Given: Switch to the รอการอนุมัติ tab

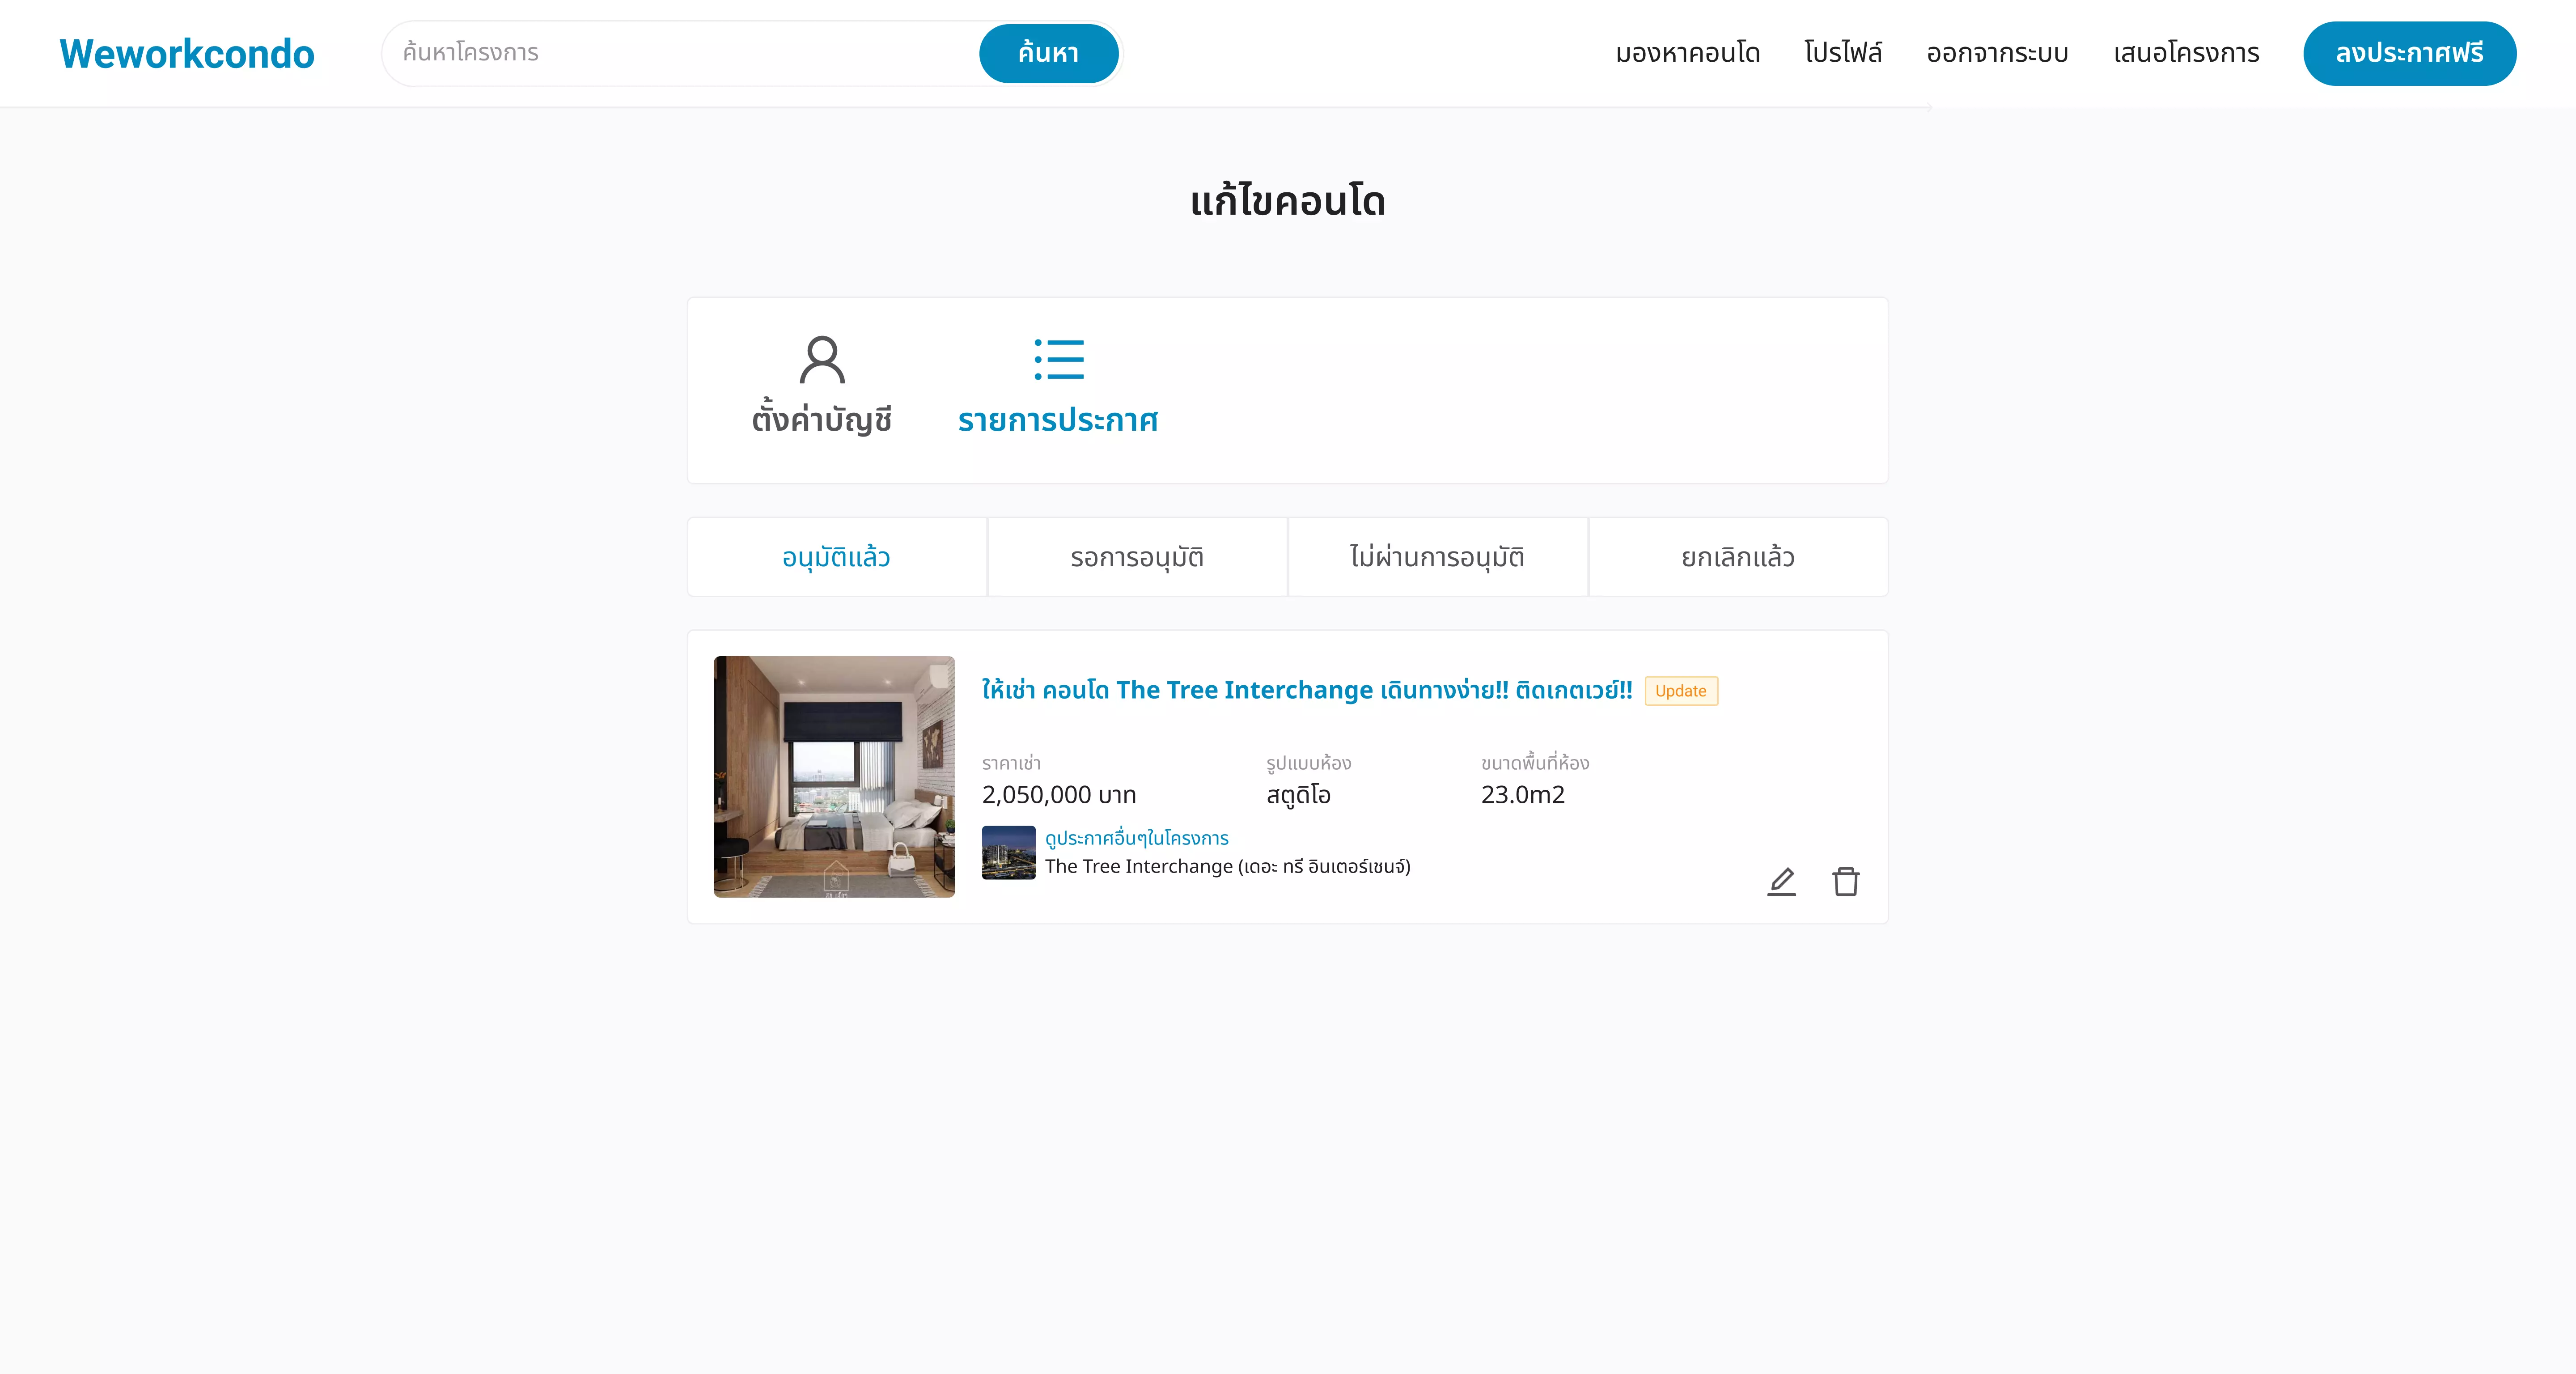Looking at the screenshot, I should coord(1137,557).
